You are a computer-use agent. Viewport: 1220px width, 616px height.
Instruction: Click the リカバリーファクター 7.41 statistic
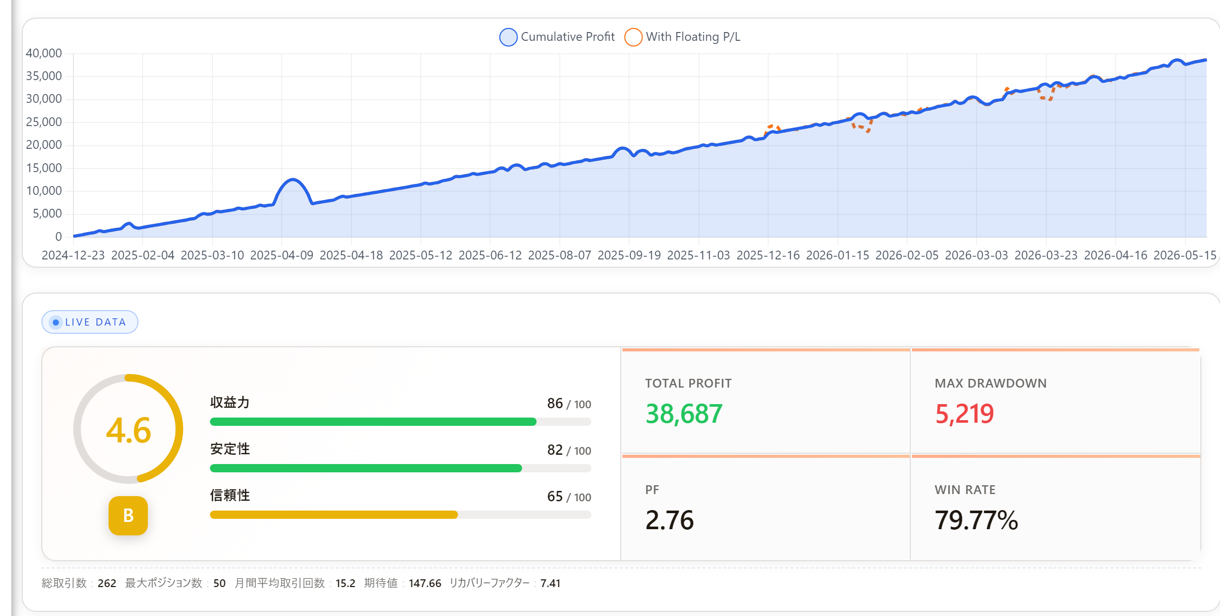(505, 583)
